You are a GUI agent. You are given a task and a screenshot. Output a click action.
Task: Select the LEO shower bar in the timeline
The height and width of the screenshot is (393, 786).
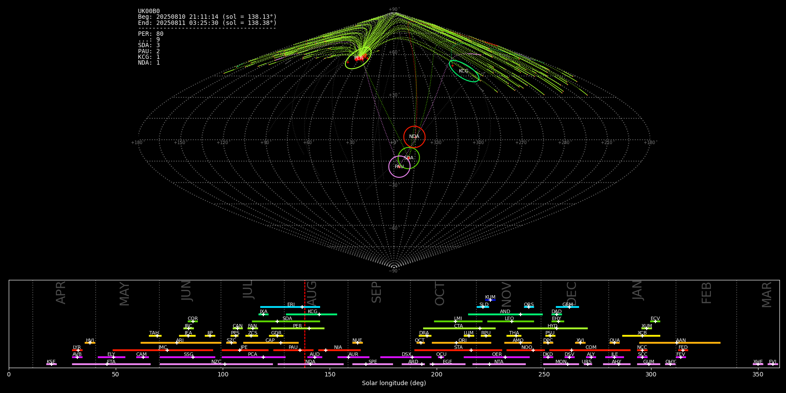click(510, 321)
